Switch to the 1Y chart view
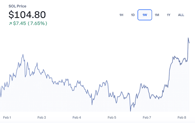The width and height of the screenshot is (195, 123). (168, 15)
